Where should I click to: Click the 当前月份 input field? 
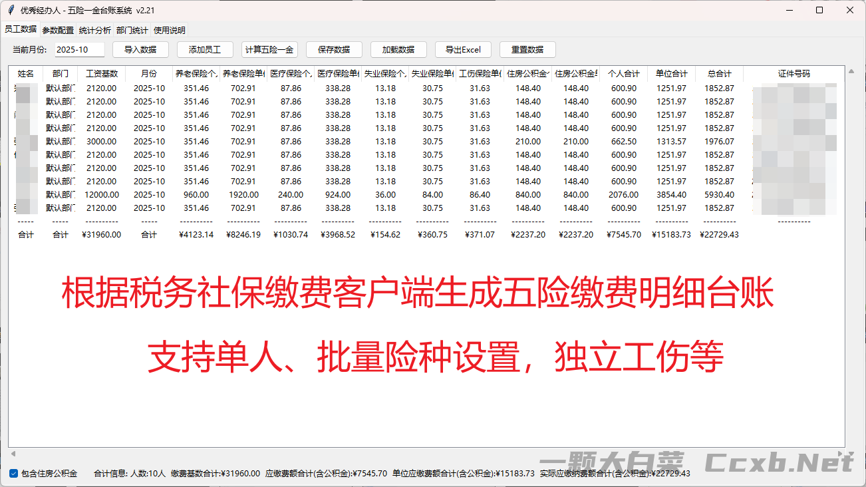[x=79, y=50]
